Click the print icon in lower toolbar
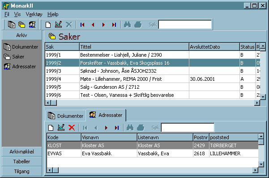 coord(141,128)
